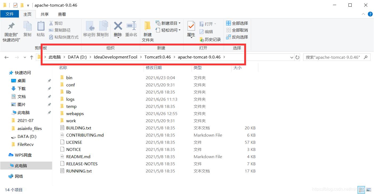Switch to Details view icon in status bar
The height and width of the screenshot is (194, 374).
coord(361,189)
